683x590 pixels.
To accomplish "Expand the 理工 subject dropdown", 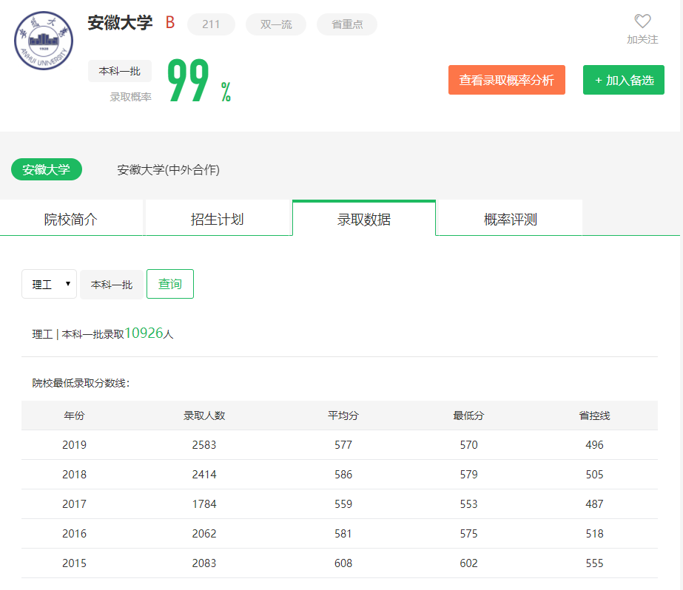I will click(50, 284).
